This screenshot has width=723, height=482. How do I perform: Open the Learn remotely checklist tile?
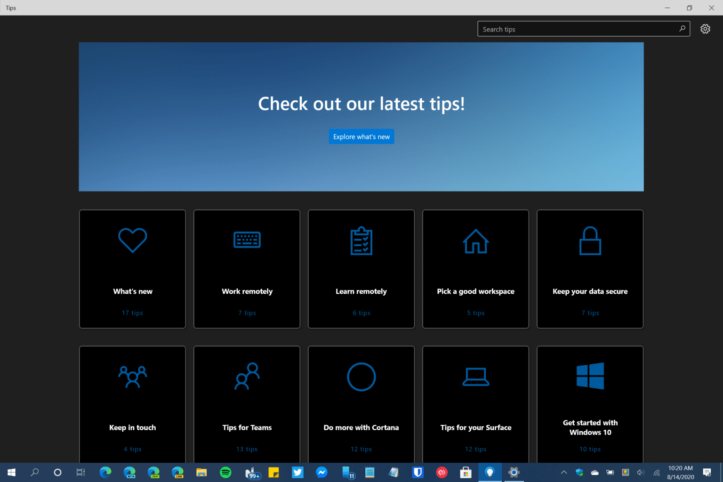(361, 269)
